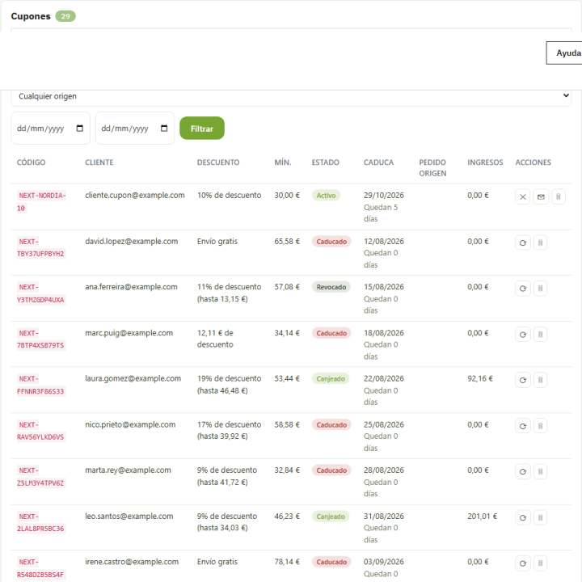Delete the marc.puig@example.com coupon

[x=541, y=335]
